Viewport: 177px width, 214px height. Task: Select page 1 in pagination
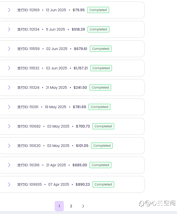click(59, 206)
